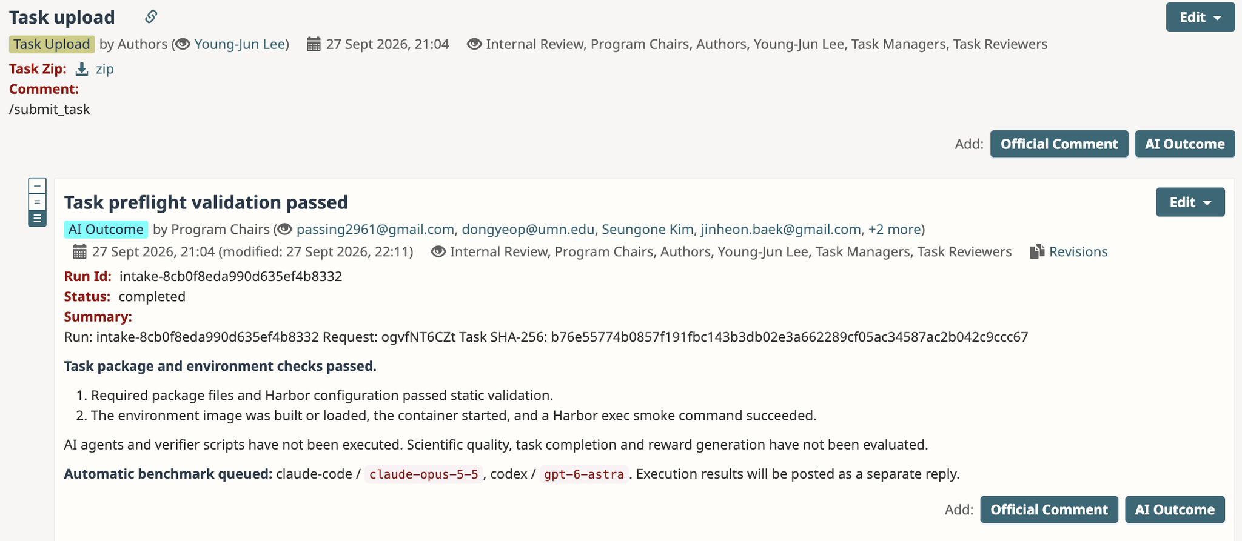Click the gpt-6-astra code label

pyautogui.click(x=584, y=474)
